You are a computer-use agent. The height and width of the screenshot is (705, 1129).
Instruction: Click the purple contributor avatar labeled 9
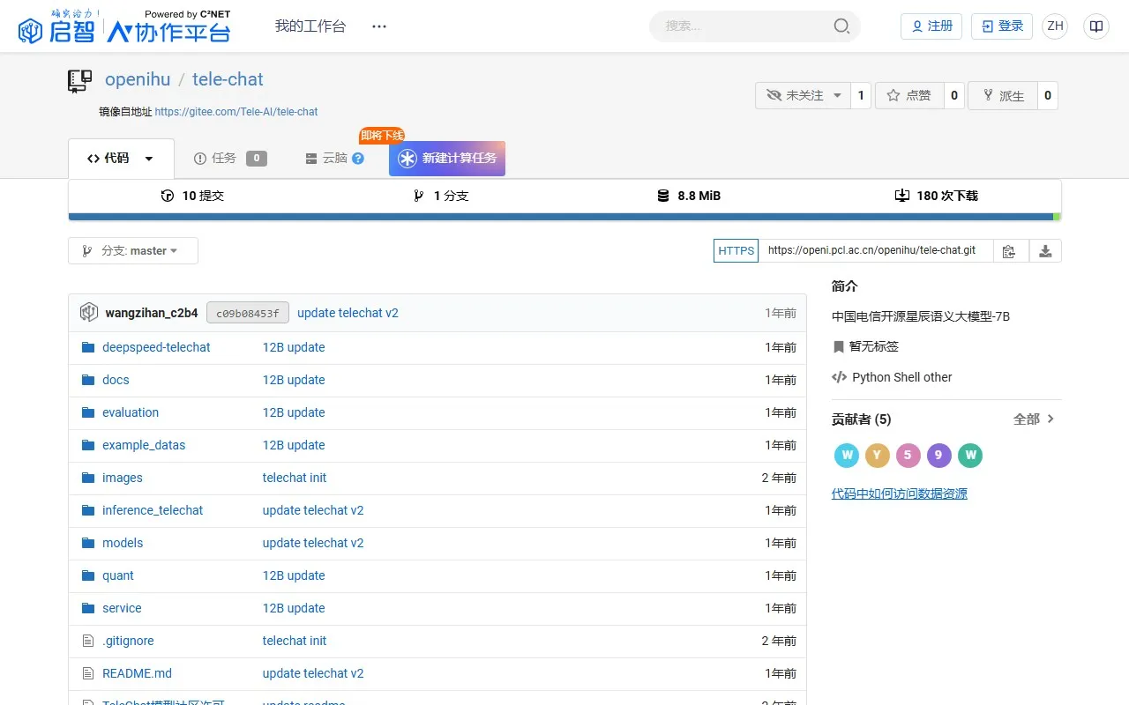tap(938, 455)
